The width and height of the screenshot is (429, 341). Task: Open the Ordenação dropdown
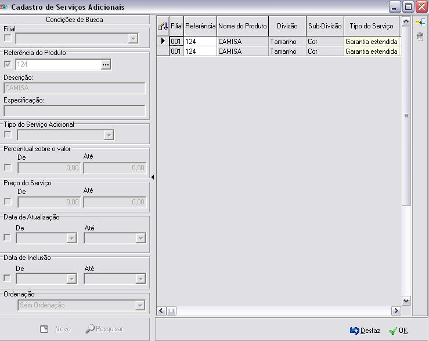click(x=140, y=305)
